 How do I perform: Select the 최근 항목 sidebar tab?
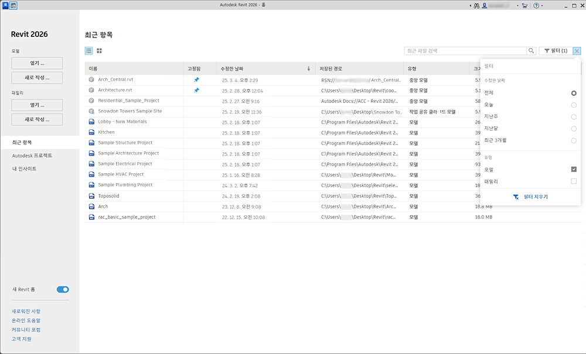coord(40,143)
